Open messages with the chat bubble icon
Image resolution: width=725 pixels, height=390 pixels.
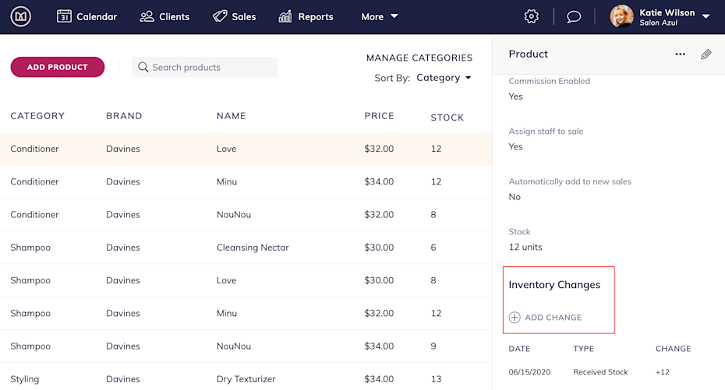click(573, 17)
